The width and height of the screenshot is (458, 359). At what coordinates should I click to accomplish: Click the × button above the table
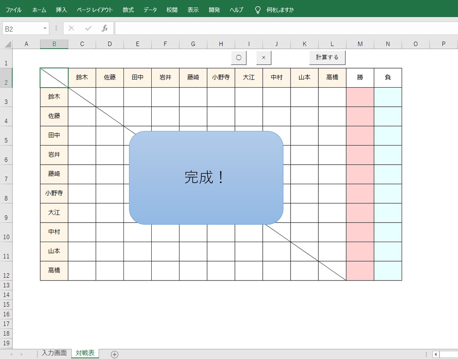pyautogui.click(x=264, y=58)
